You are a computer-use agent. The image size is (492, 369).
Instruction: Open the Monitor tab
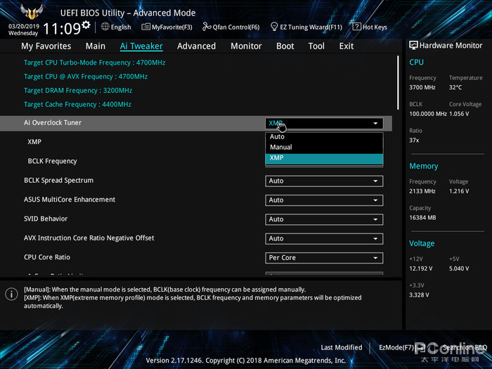tap(246, 46)
